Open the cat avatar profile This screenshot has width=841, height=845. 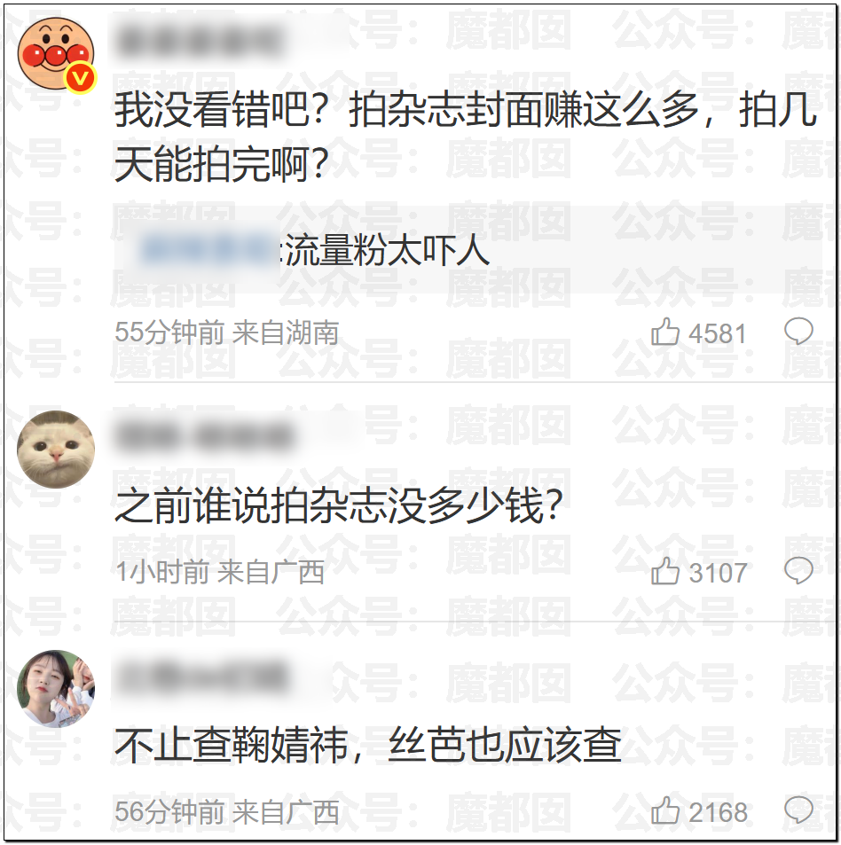pos(56,450)
